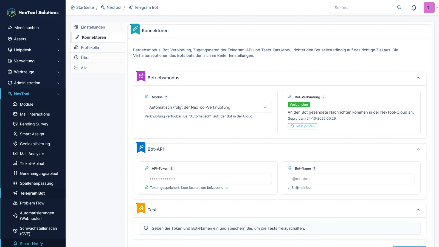Click the NexTool Solutions logo
The image size is (439, 247).
[33, 12]
